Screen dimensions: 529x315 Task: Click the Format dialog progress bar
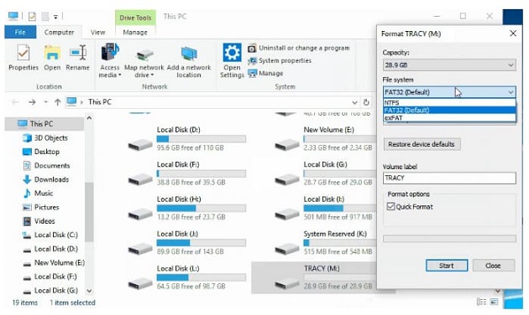449,239
